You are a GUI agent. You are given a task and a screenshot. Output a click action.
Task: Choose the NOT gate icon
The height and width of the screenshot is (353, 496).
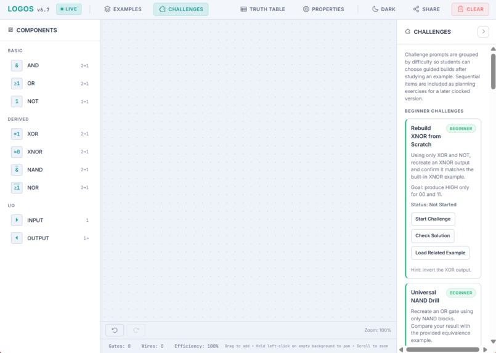(17, 101)
